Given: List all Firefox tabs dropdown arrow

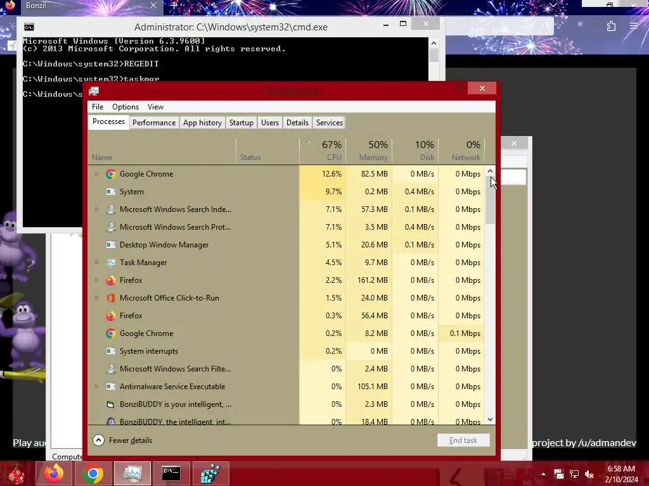Looking at the screenshot, I should pos(553,5).
